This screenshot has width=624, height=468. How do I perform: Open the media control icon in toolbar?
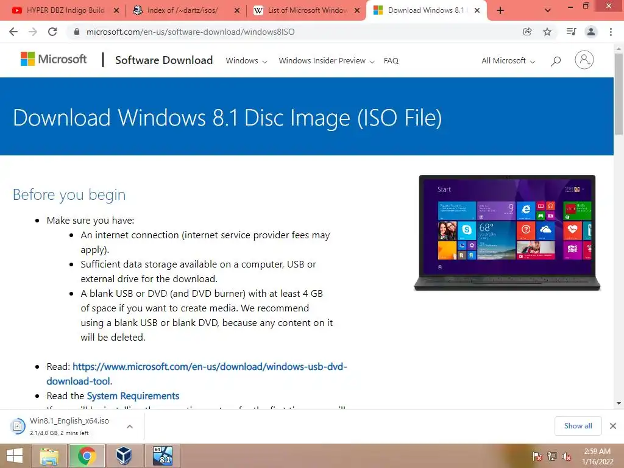(x=571, y=32)
